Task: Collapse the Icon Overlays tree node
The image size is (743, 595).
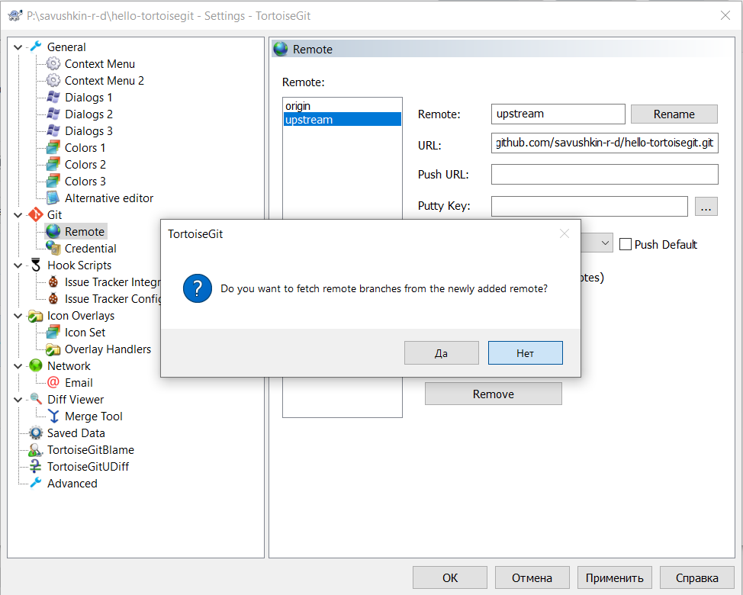Action: point(18,316)
